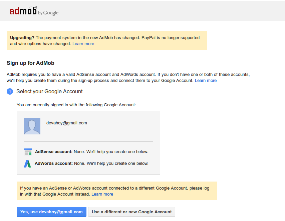Choose Use a different or new Google Account
285x221 pixels.
(x=131, y=212)
